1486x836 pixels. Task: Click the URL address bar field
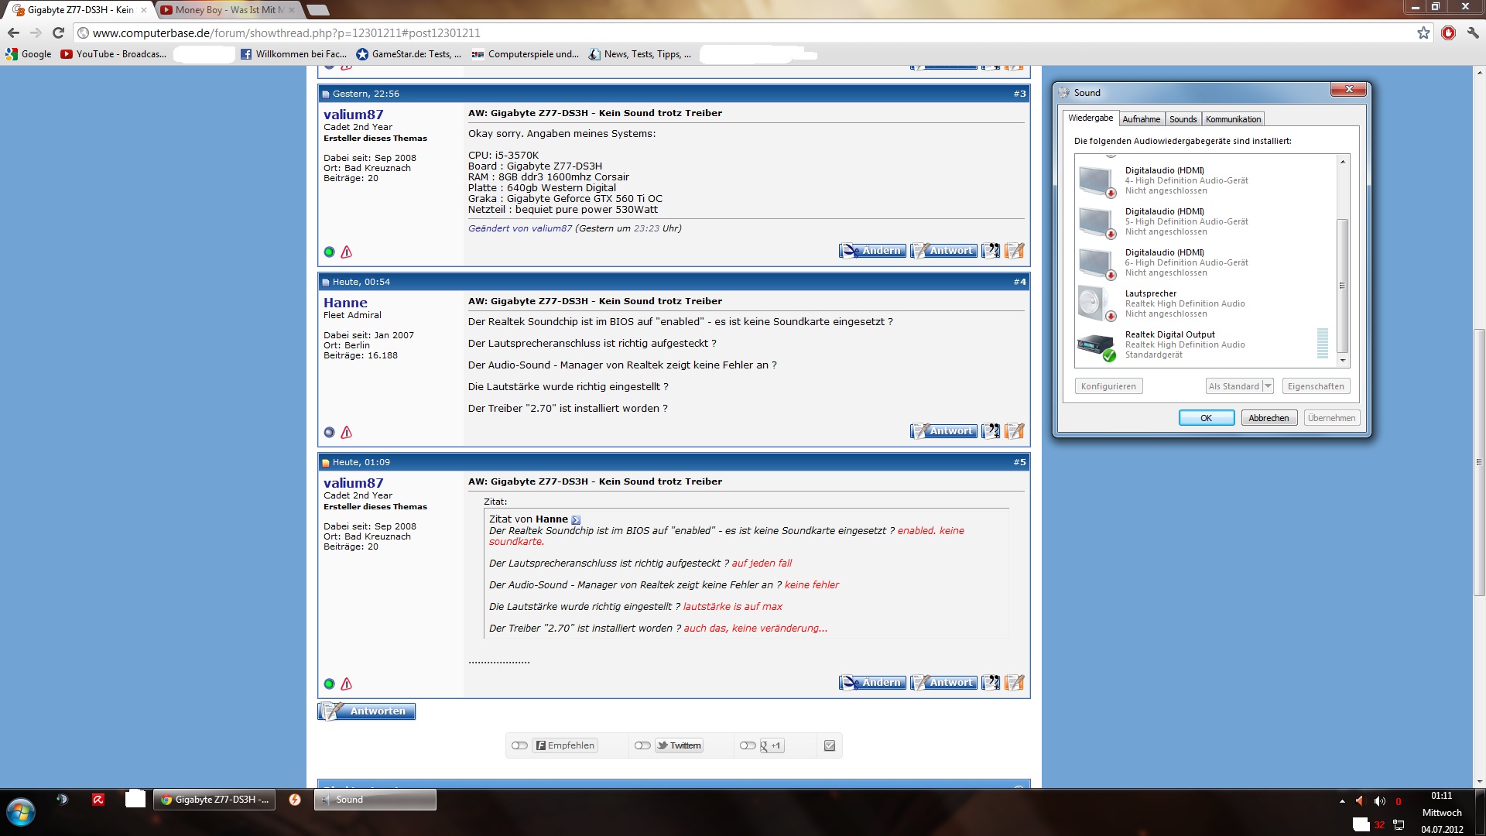pos(697,33)
